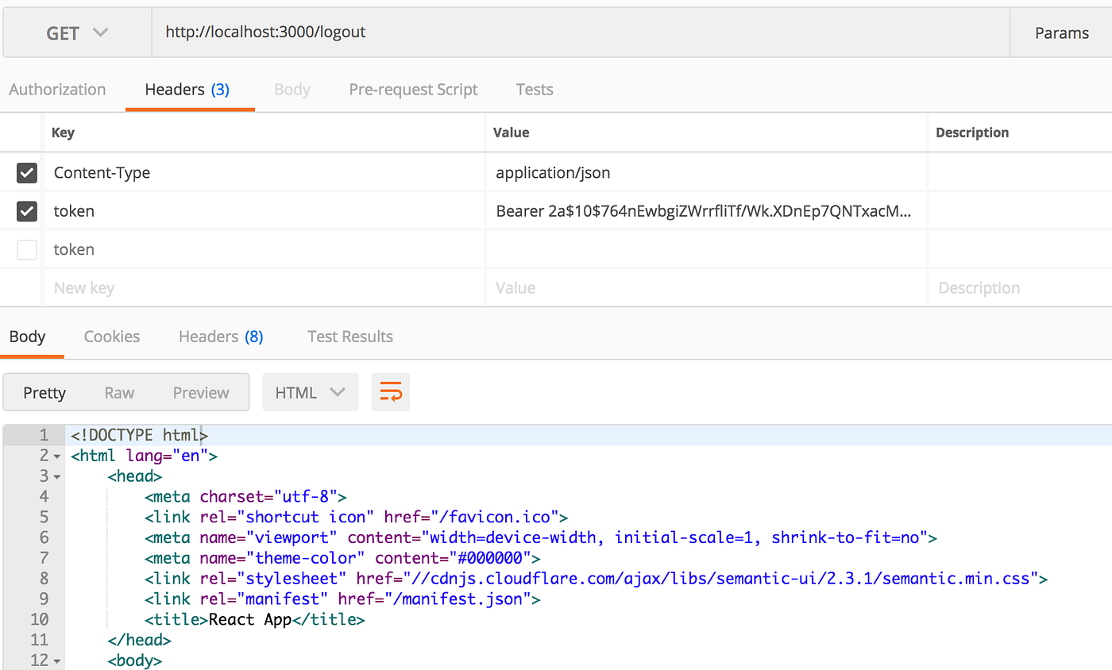Click the Params button
The width and height of the screenshot is (1112, 670).
(x=1062, y=33)
